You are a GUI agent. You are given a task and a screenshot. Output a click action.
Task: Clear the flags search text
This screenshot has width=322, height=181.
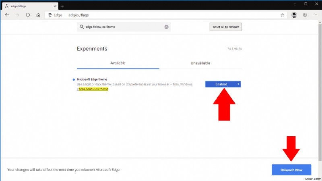[x=166, y=27]
